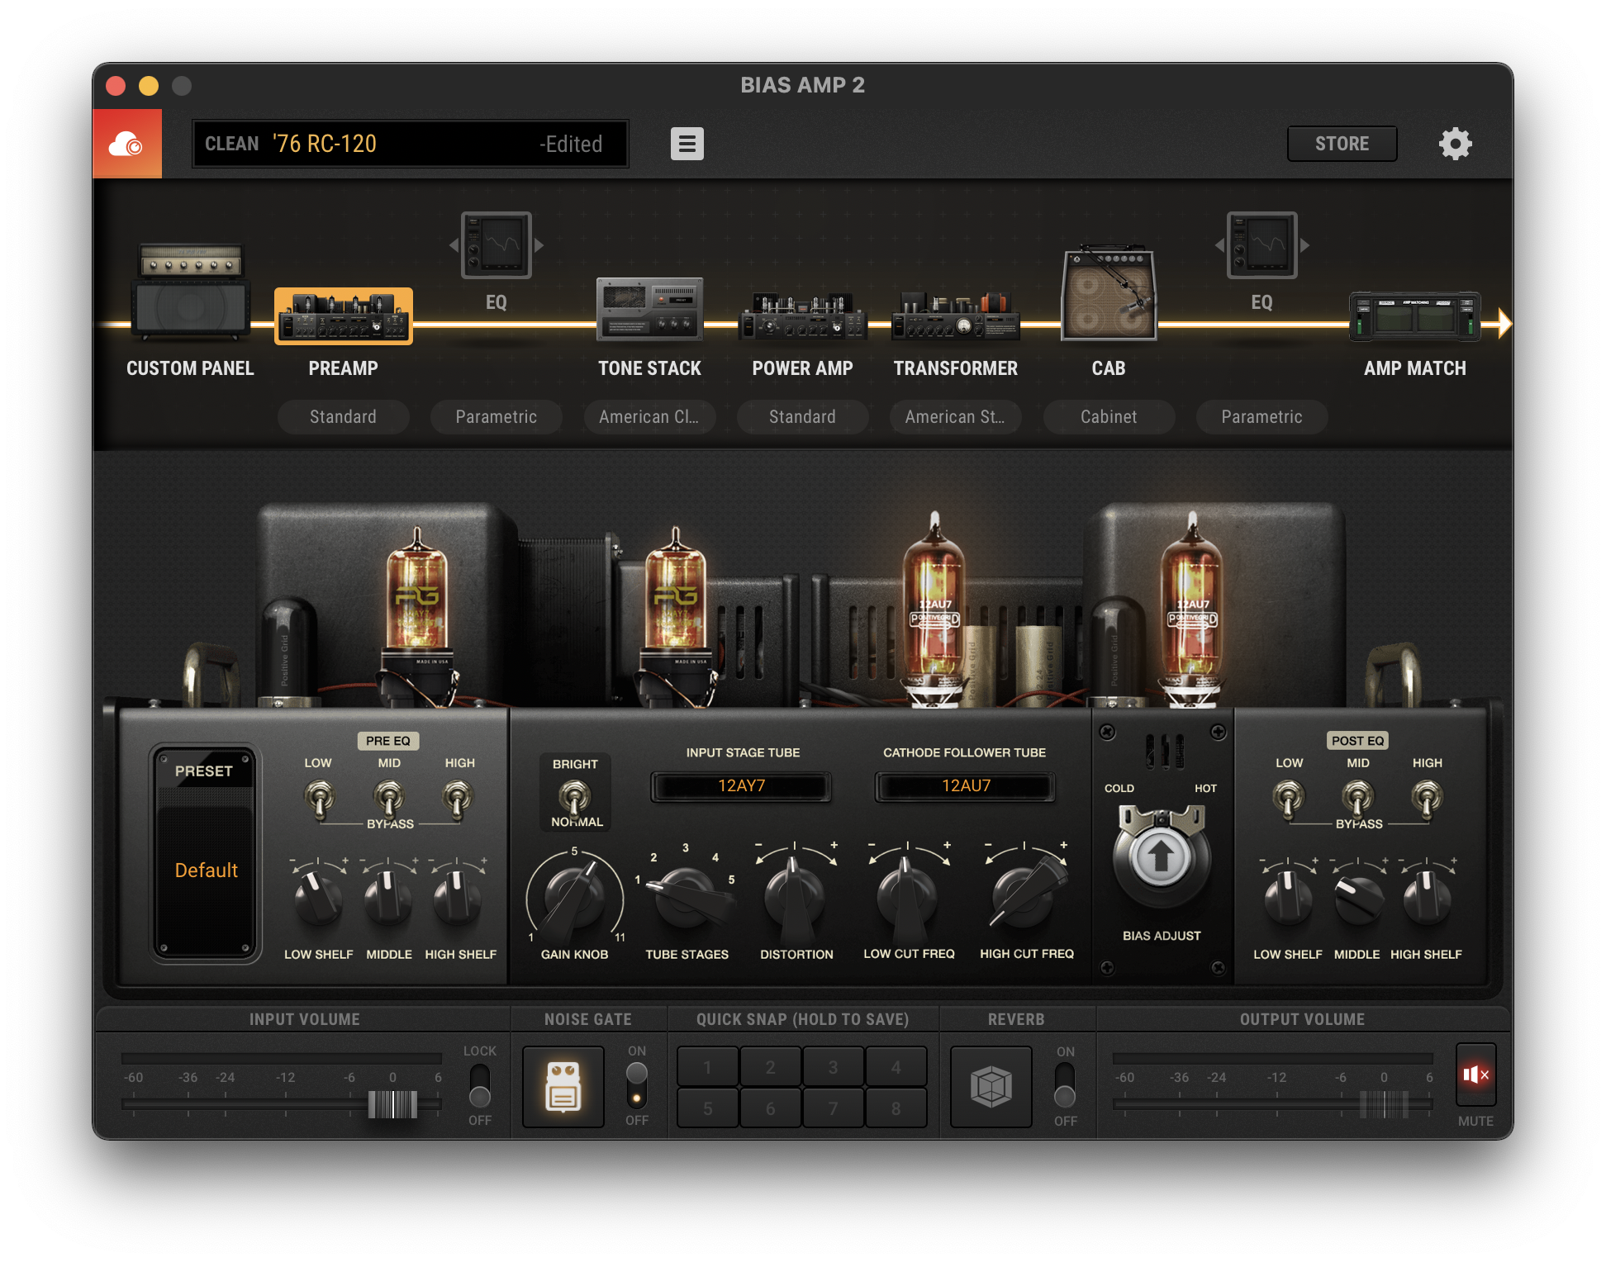This screenshot has height=1262, width=1606.
Task: Click the noise gate pedal icon
Action: [563, 1086]
